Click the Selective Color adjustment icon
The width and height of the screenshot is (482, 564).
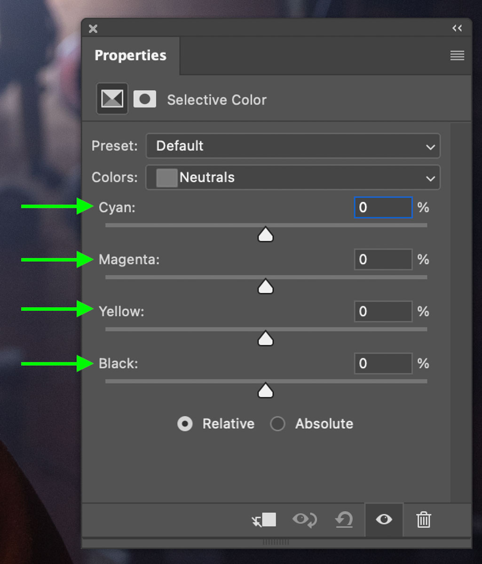pos(112,99)
